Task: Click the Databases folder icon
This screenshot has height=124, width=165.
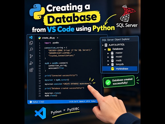Action: 109,49
